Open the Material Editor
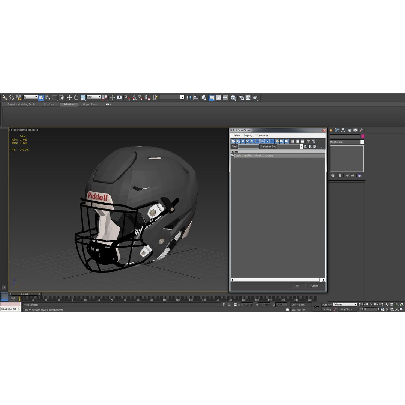 tap(234, 97)
